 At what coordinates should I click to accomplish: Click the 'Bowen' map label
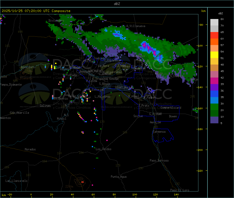pyautogui.click(x=173, y=116)
